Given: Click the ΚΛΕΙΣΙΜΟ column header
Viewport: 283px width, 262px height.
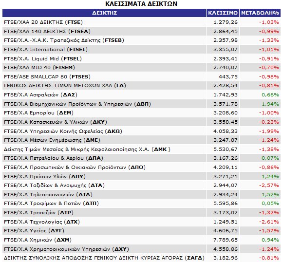Looking at the screenshot, I should [223, 13].
